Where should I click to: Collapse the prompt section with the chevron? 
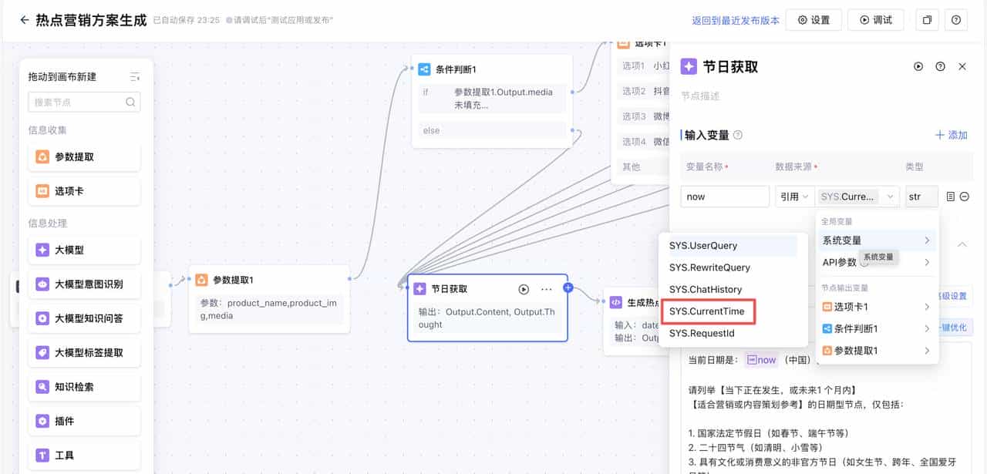tap(961, 244)
